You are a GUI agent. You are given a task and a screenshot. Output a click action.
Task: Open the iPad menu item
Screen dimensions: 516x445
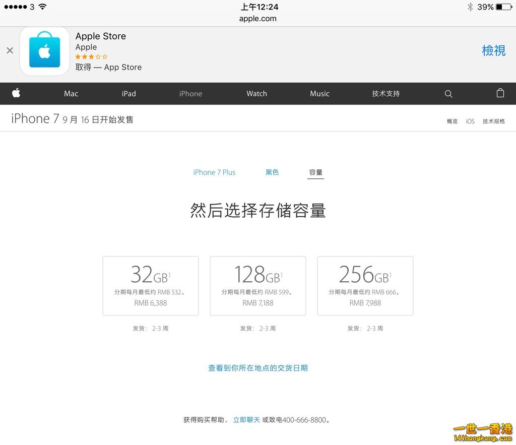(128, 94)
